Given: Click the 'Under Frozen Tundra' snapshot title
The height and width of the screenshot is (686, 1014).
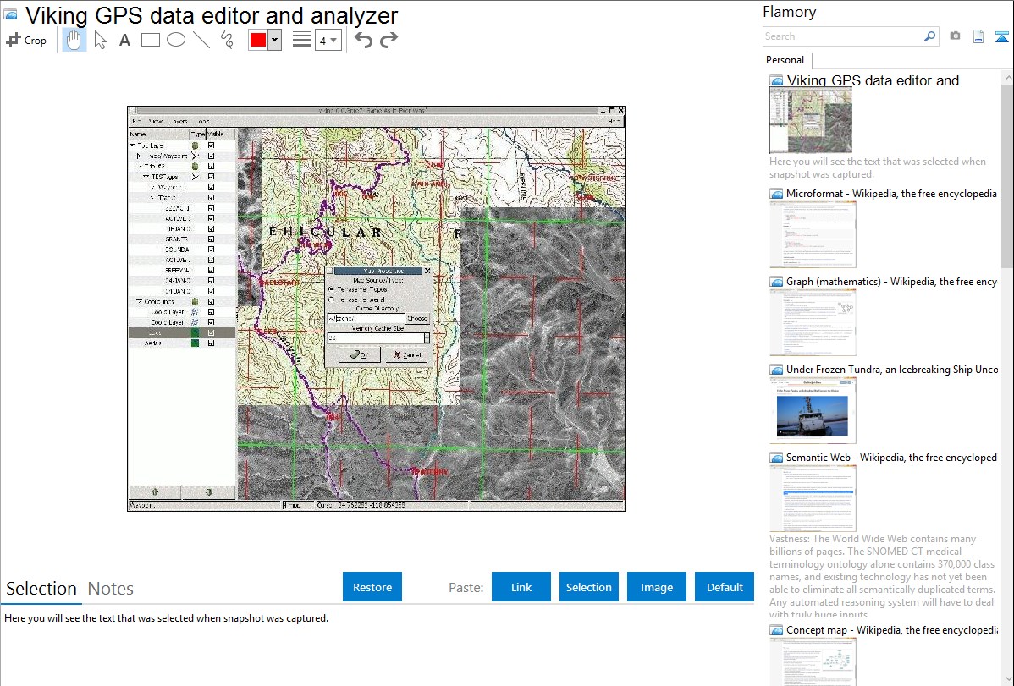Looking at the screenshot, I should (x=892, y=369).
